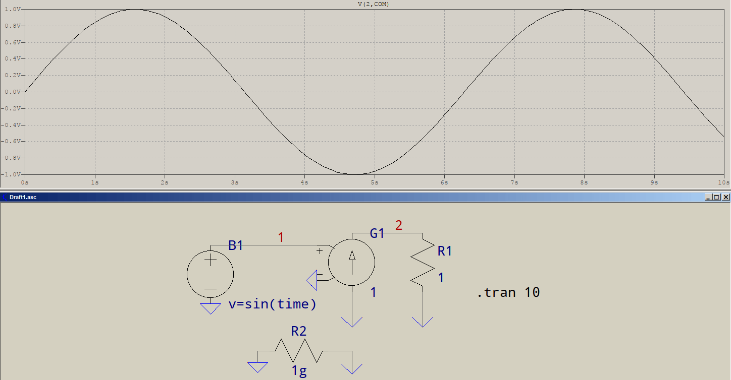Click the red net label 1
The height and width of the screenshot is (380, 731).
[x=281, y=237]
